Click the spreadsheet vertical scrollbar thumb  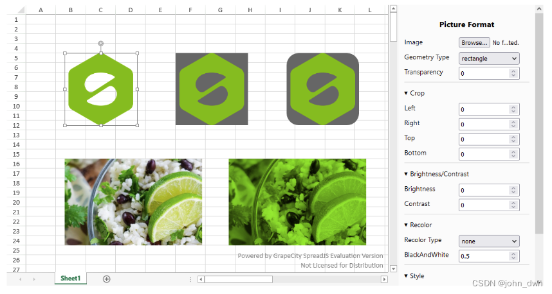tap(393, 27)
